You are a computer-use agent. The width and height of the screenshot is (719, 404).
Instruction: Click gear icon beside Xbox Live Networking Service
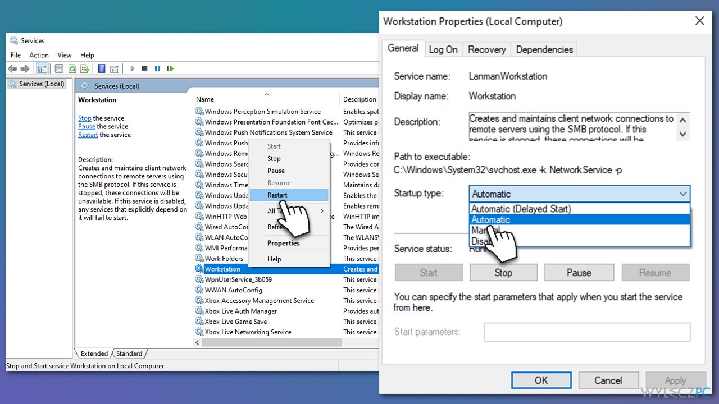tap(199, 332)
